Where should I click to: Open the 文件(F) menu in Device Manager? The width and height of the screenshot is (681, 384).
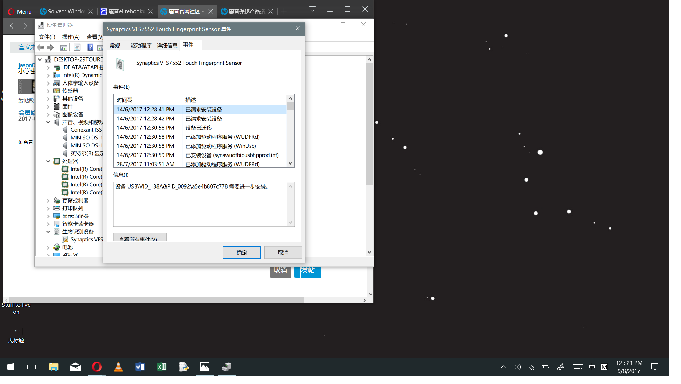47,37
